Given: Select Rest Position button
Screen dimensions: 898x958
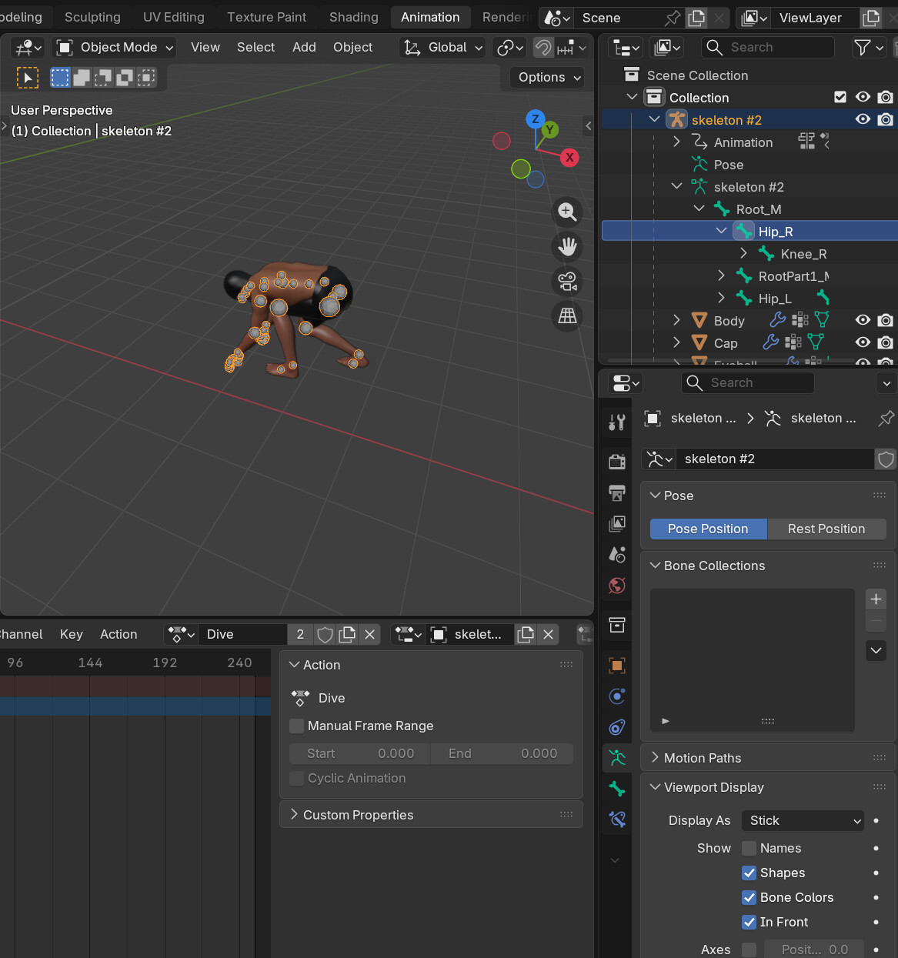Looking at the screenshot, I should coord(826,529).
